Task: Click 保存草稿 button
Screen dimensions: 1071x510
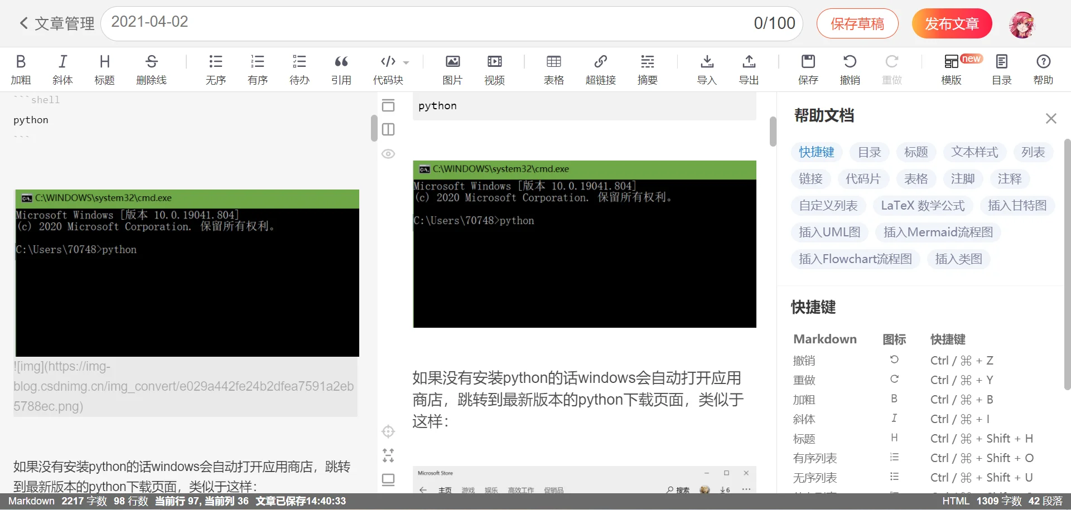Action: pyautogui.click(x=857, y=23)
